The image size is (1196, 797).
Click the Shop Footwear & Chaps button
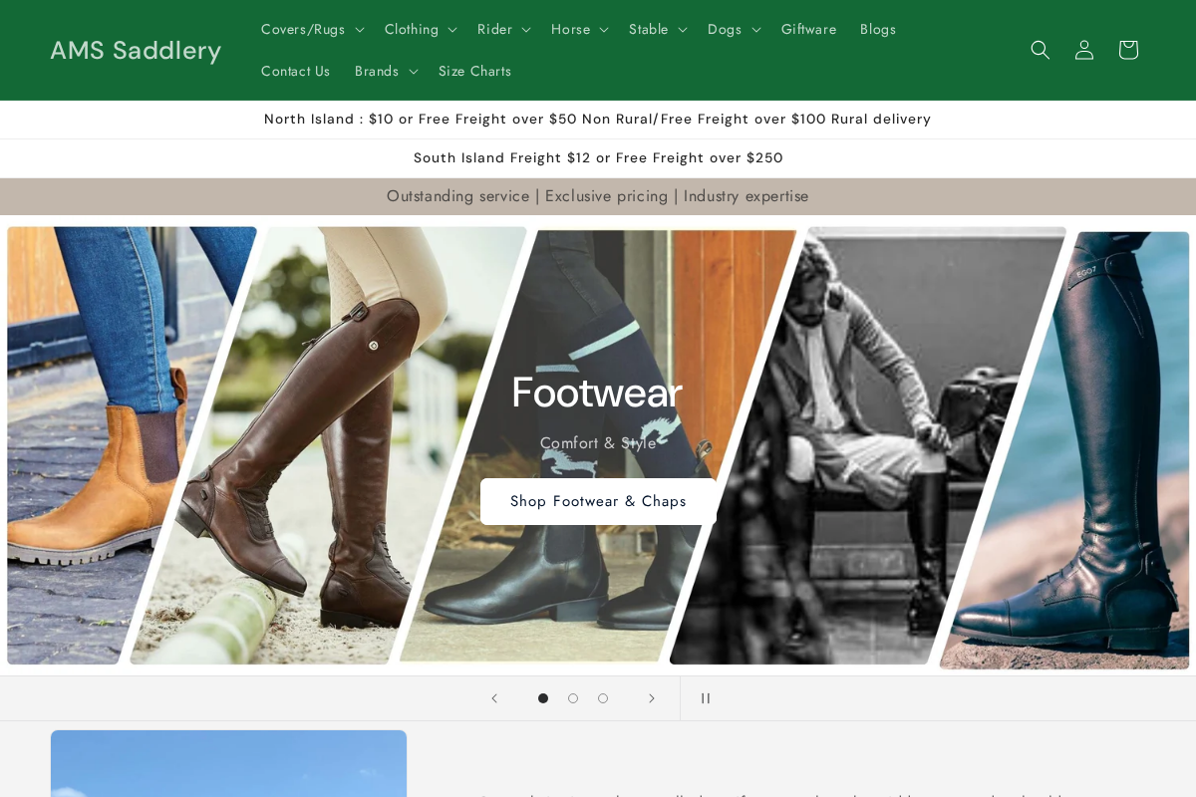598,501
